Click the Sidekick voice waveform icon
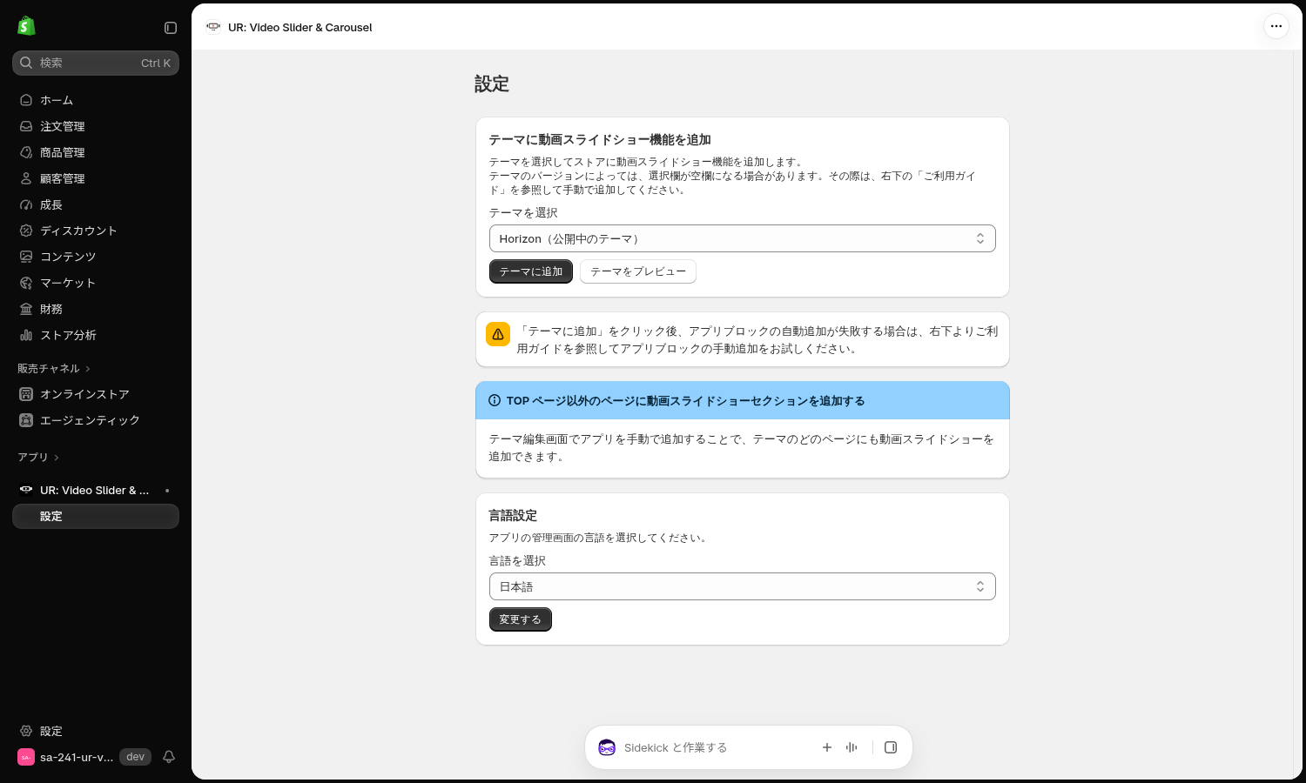The width and height of the screenshot is (1306, 783). 852,747
